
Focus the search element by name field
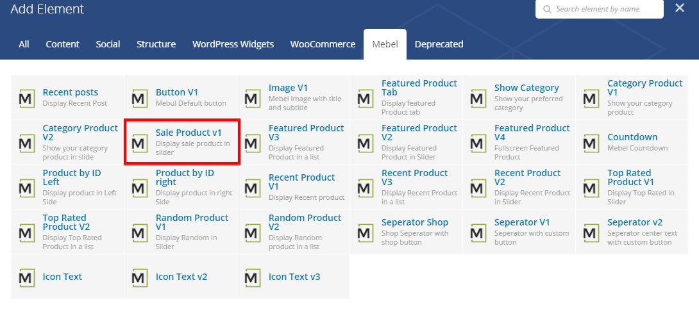606,10
